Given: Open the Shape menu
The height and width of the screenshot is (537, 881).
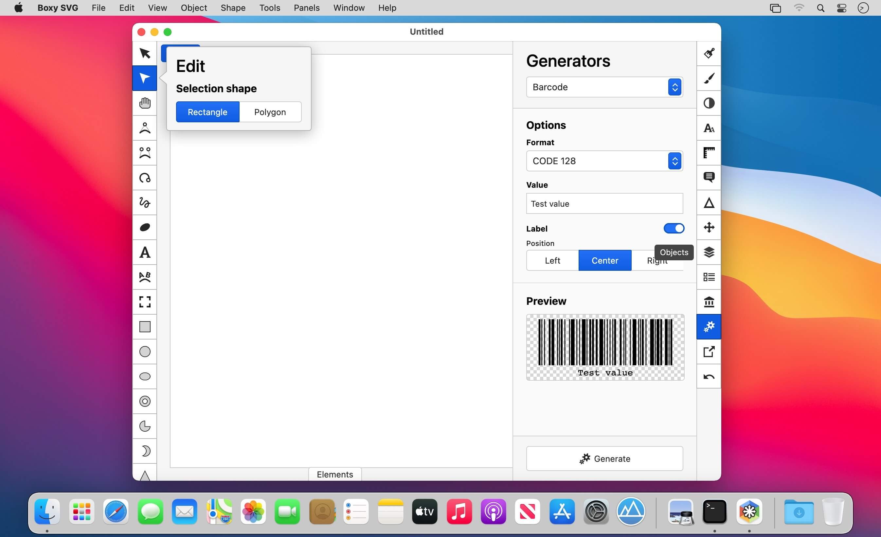Looking at the screenshot, I should tap(233, 8).
